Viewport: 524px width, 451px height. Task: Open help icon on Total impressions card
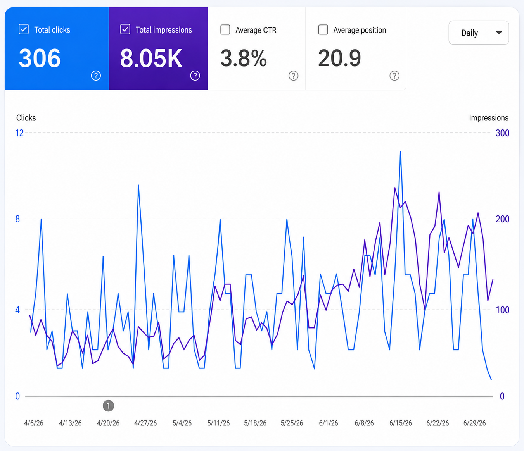[x=195, y=76]
